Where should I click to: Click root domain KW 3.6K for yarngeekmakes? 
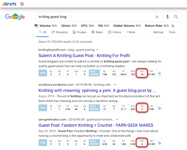[133, 144]
